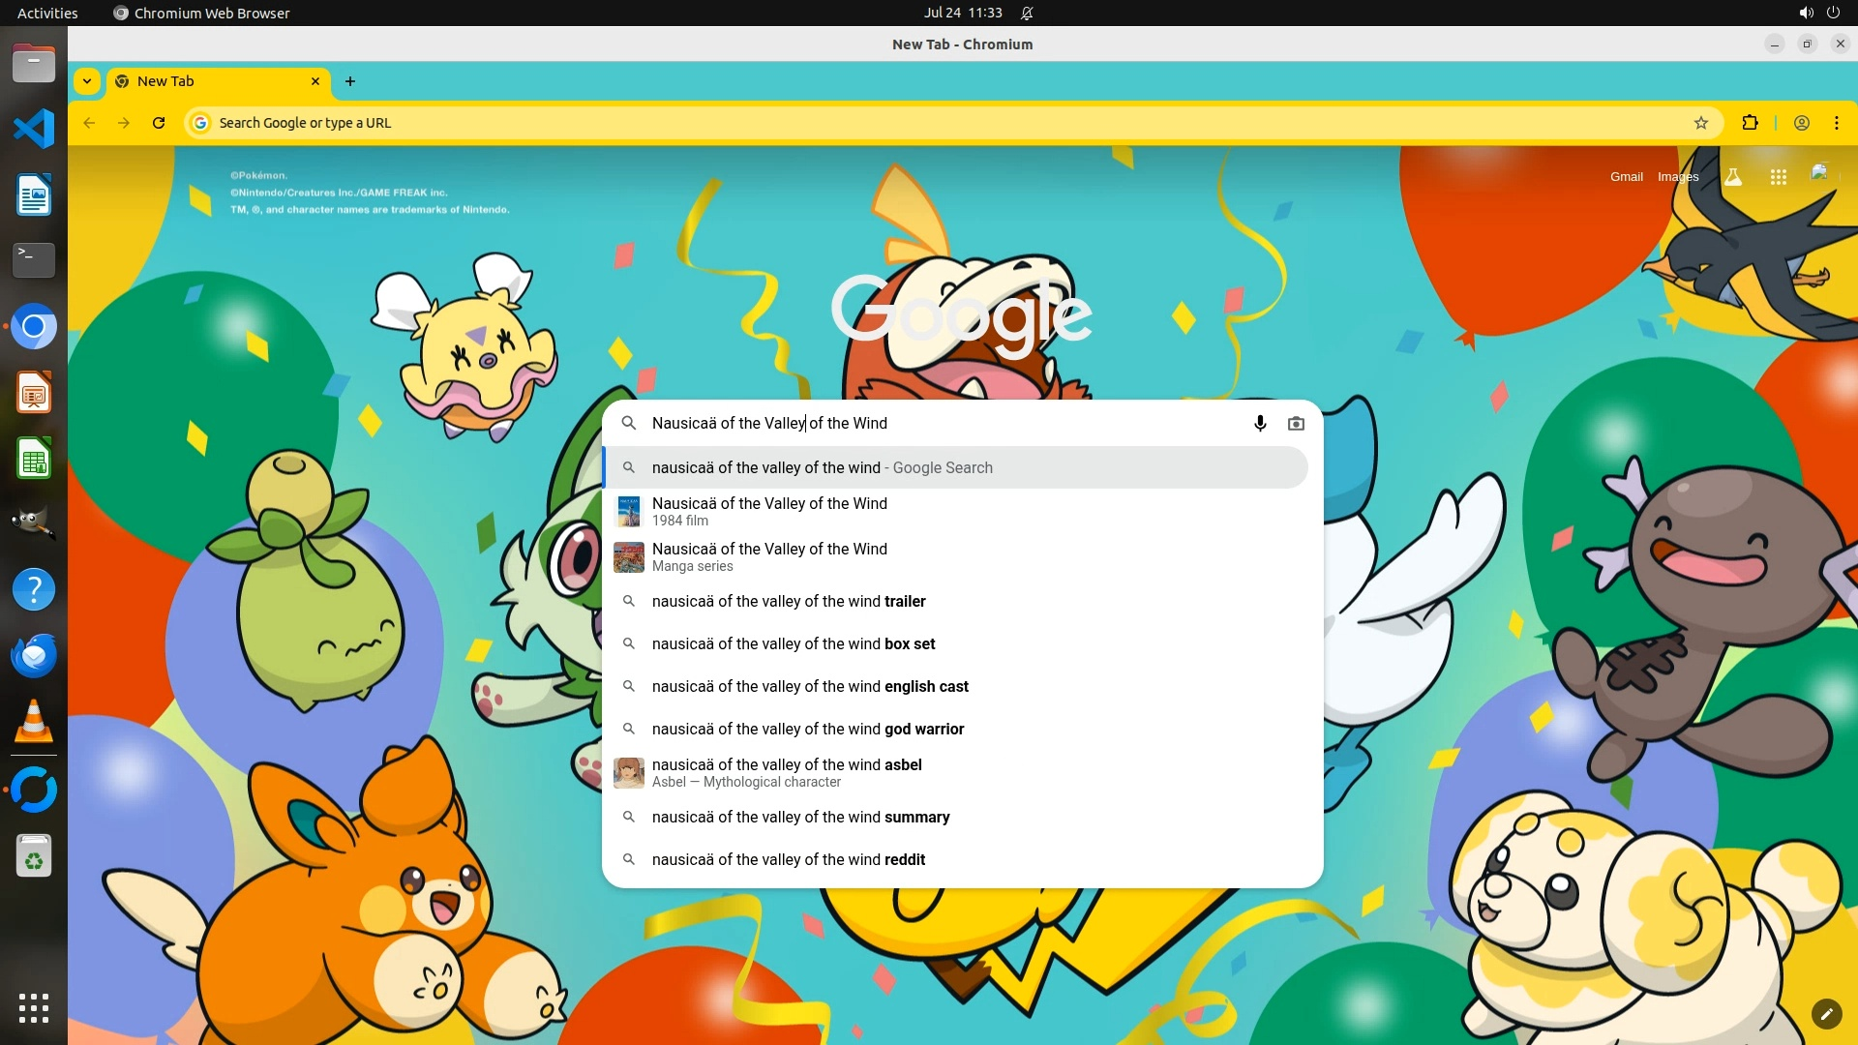Select the 'trailer' search suggestion
This screenshot has width=1858, height=1045.
(789, 601)
